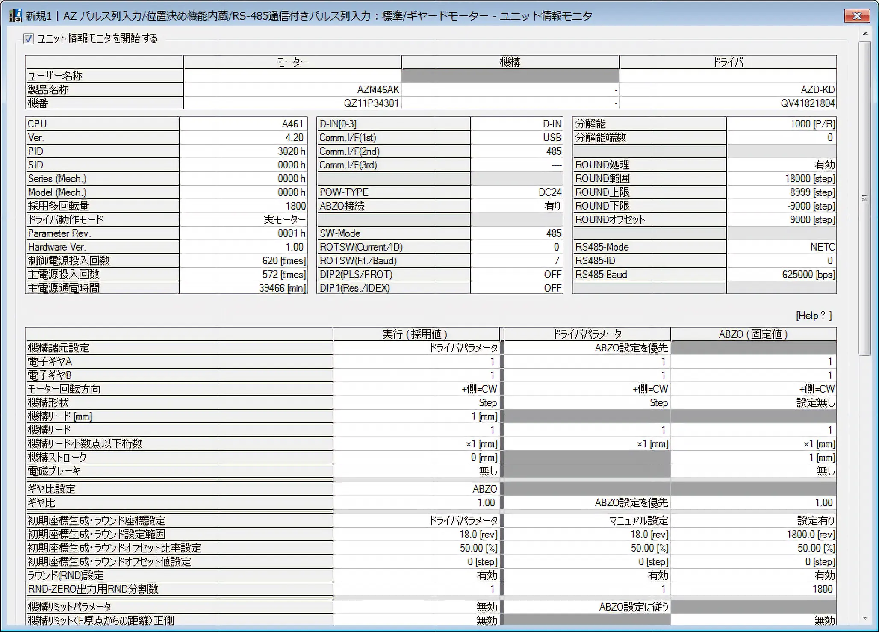Select the 機構 column header
Image resolution: width=879 pixels, height=632 pixels.
tap(510, 62)
